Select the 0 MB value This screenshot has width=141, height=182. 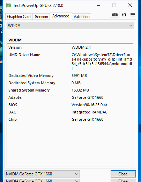pyautogui.click(x=76, y=83)
